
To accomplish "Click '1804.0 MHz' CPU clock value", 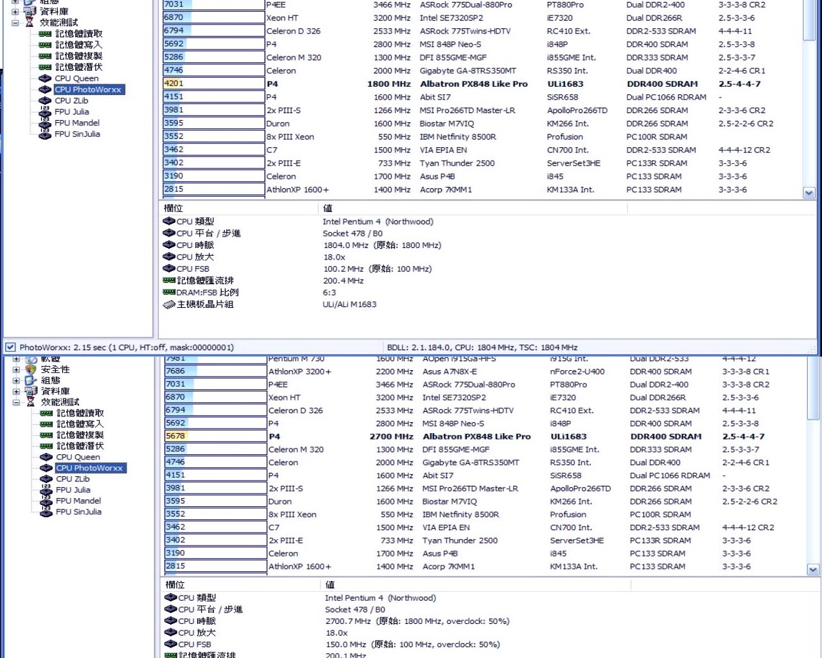I will click(345, 245).
